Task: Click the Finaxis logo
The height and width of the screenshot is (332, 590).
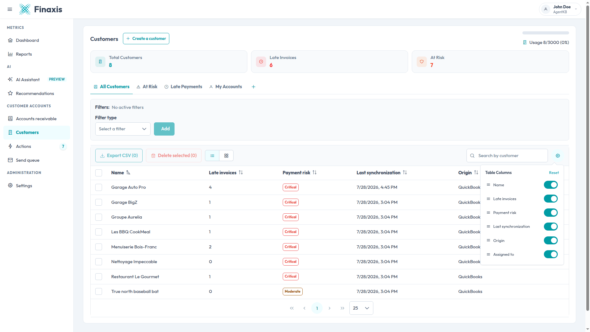Action: [41, 9]
